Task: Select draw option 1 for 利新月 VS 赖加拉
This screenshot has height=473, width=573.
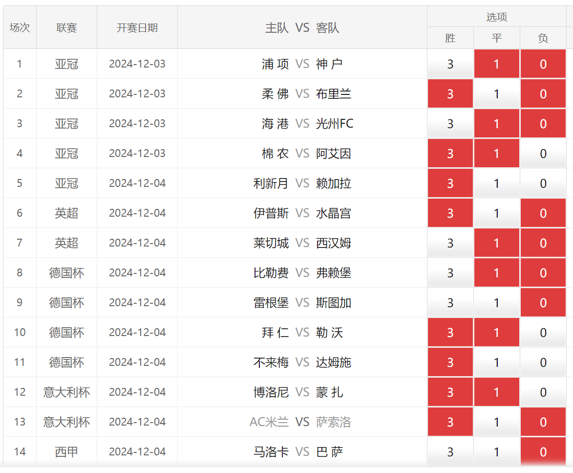Action: click(497, 183)
